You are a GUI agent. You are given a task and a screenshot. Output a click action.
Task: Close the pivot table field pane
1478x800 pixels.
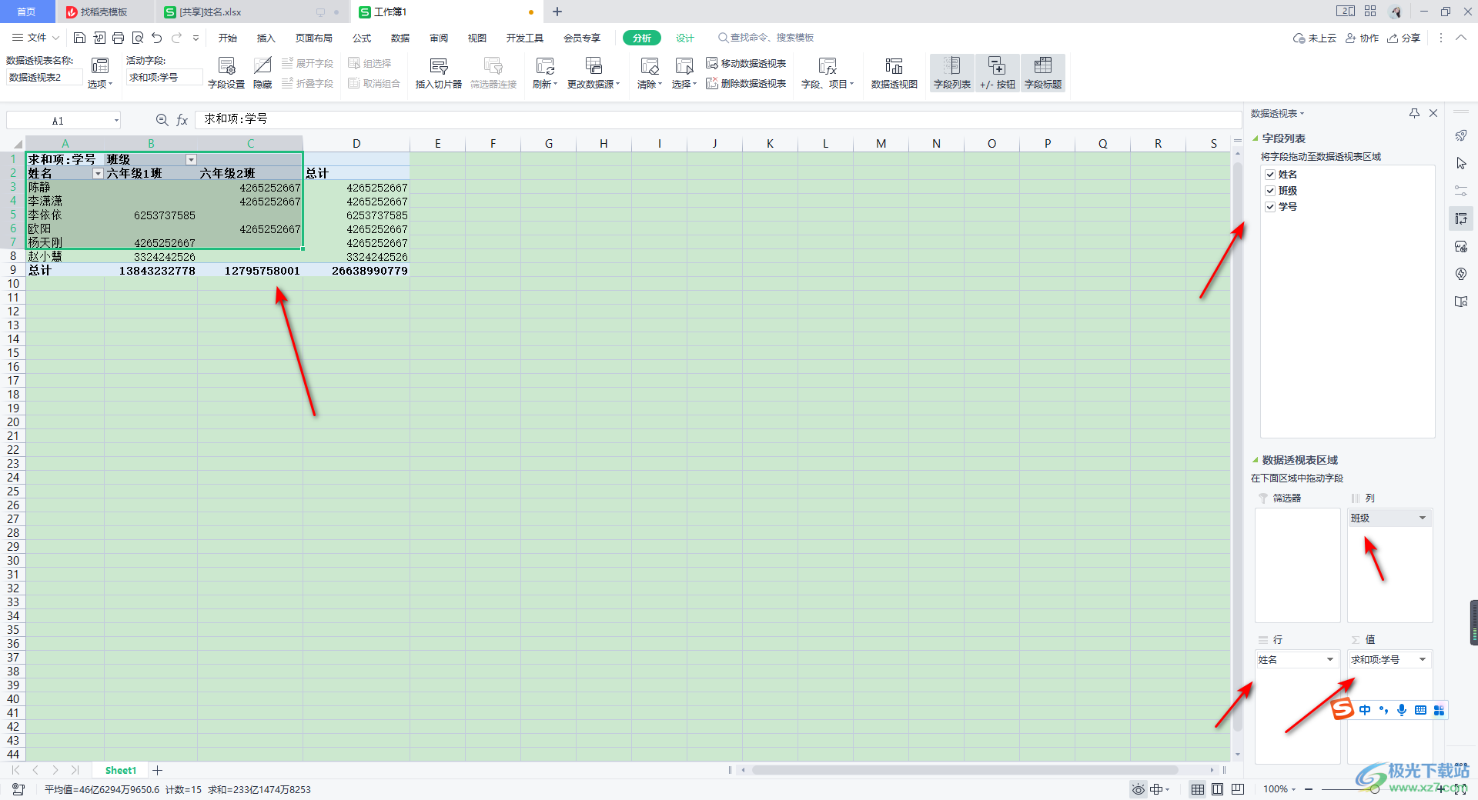(x=1433, y=113)
